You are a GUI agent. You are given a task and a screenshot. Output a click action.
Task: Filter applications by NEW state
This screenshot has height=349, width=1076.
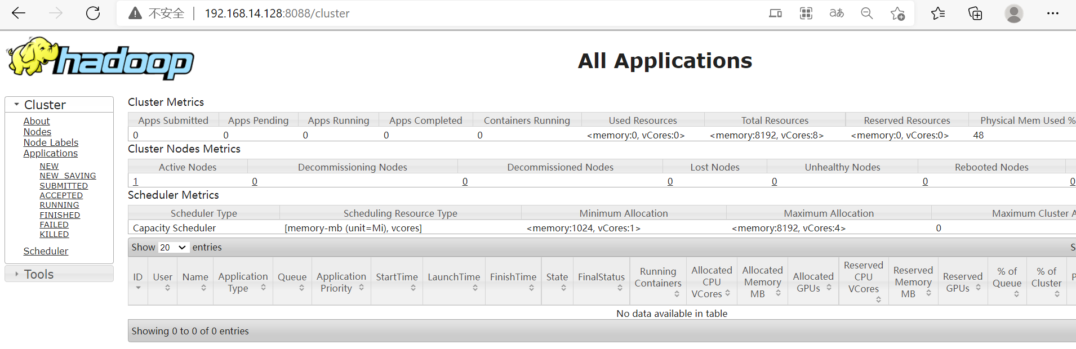(49, 166)
